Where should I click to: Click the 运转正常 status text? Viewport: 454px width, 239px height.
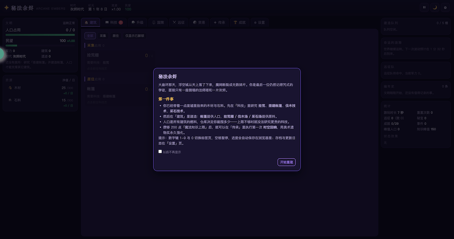pyautogui.click(x=69, y=23)
